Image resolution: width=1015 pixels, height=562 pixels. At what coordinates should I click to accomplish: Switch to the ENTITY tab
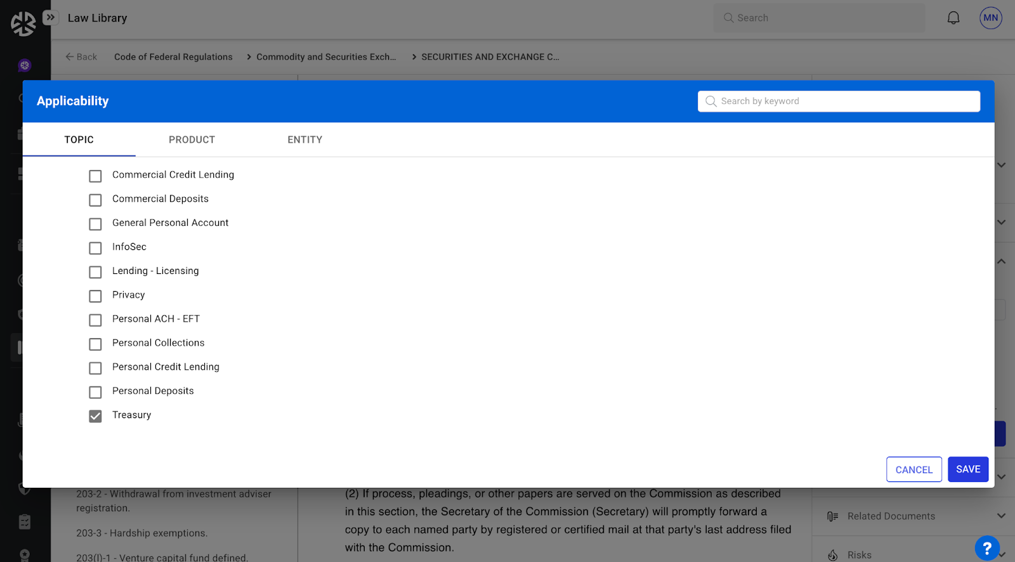(x=304, y=140)
